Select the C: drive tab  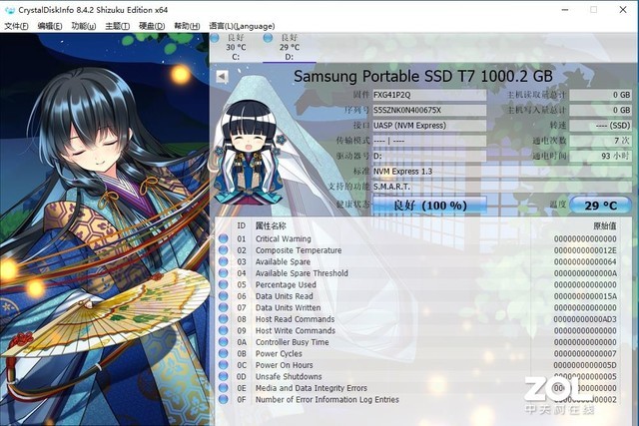(236, 47)
